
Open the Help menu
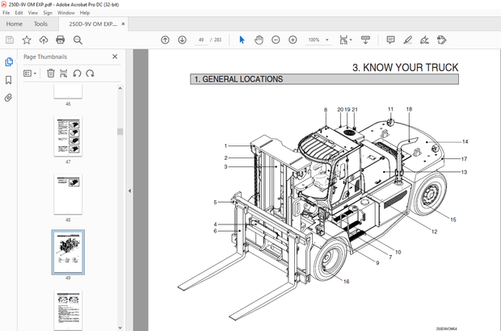(x=85, y=13)
